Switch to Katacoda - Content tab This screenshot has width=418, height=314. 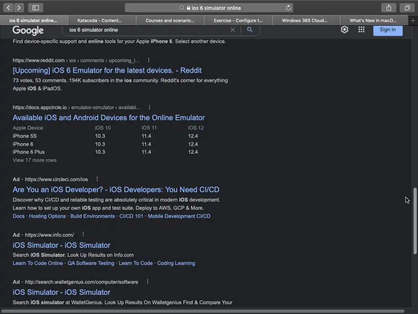click(x=102, y=20)
